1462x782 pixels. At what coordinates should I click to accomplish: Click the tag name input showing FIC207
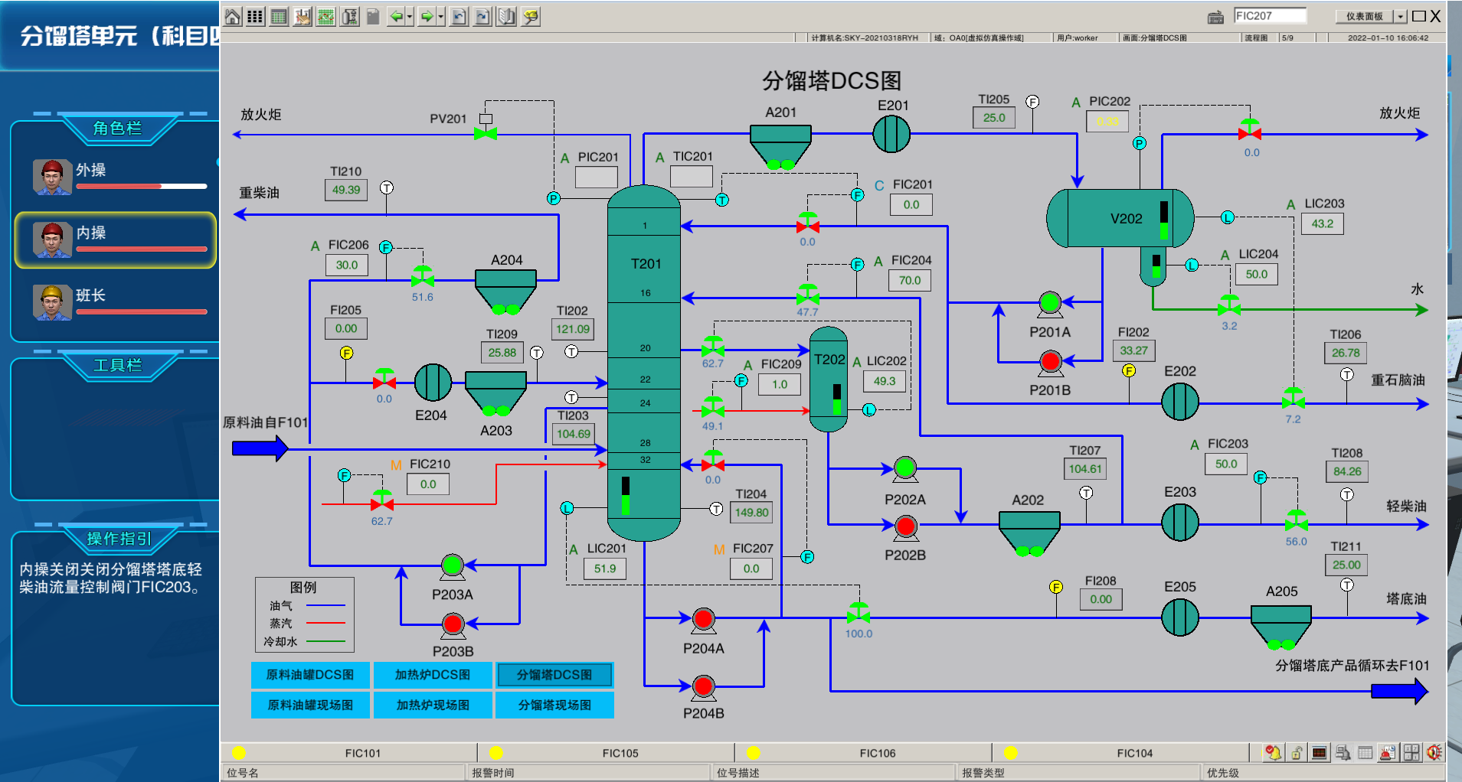click(1270, 15)
